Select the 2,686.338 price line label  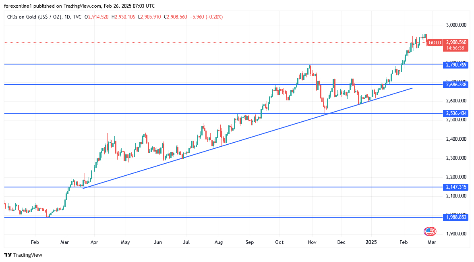click(x=455, y=85)
